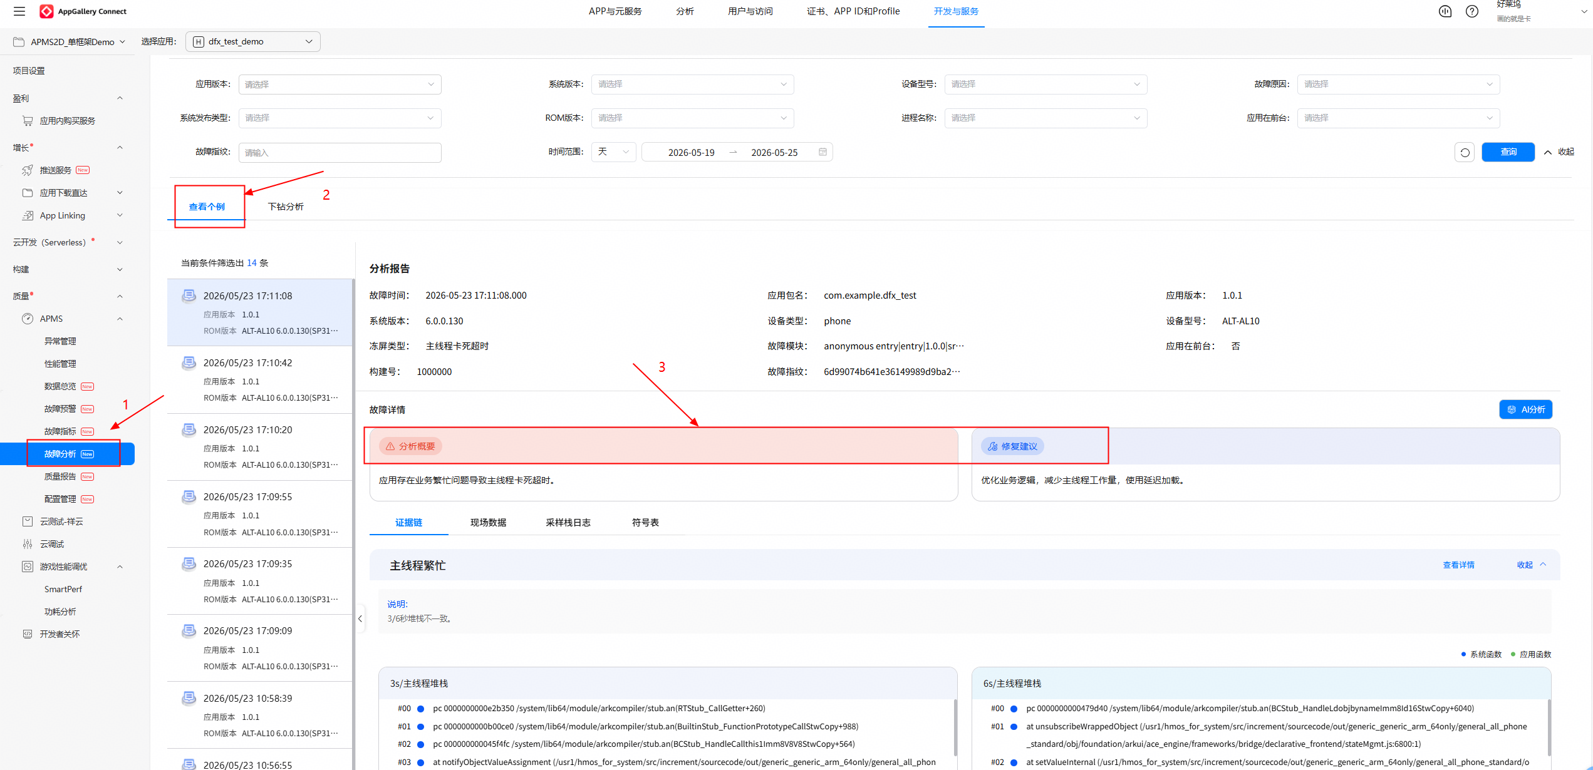This screenshot has width=1593, height=770.
Task: Switch to the 下钻分析 tab
Action: pyautogui.click(x=286, y=207)
